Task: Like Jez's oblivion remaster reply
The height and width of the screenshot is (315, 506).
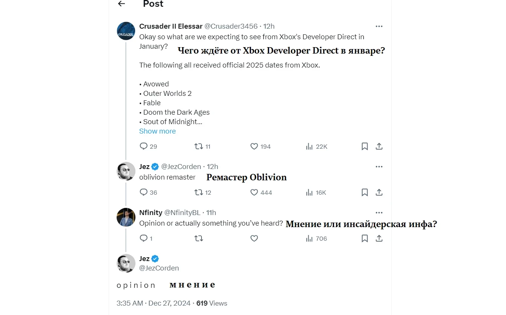Action: click(x=254, y=192)
